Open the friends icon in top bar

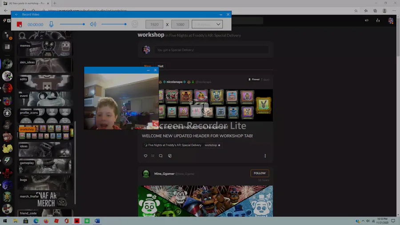(x=378, y=20)
